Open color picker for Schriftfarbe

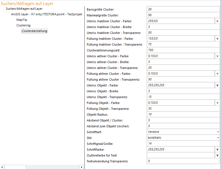(217, 150)
